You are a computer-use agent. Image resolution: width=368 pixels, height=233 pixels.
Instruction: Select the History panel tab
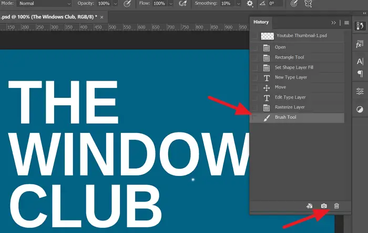coord(261,22)
